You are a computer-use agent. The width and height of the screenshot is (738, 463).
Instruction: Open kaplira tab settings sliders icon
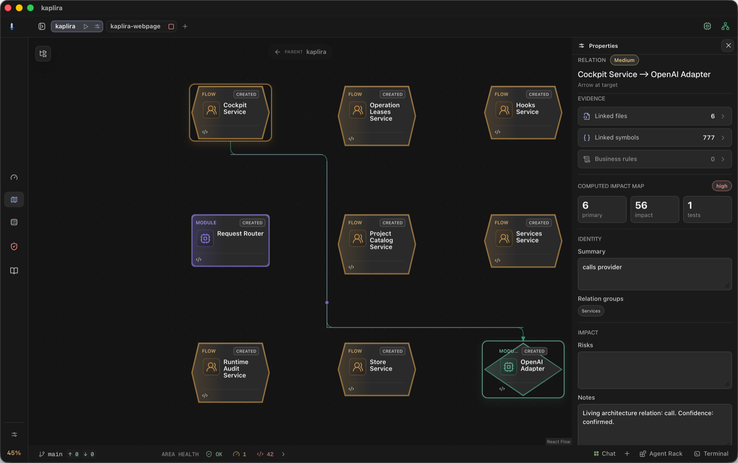97,26
